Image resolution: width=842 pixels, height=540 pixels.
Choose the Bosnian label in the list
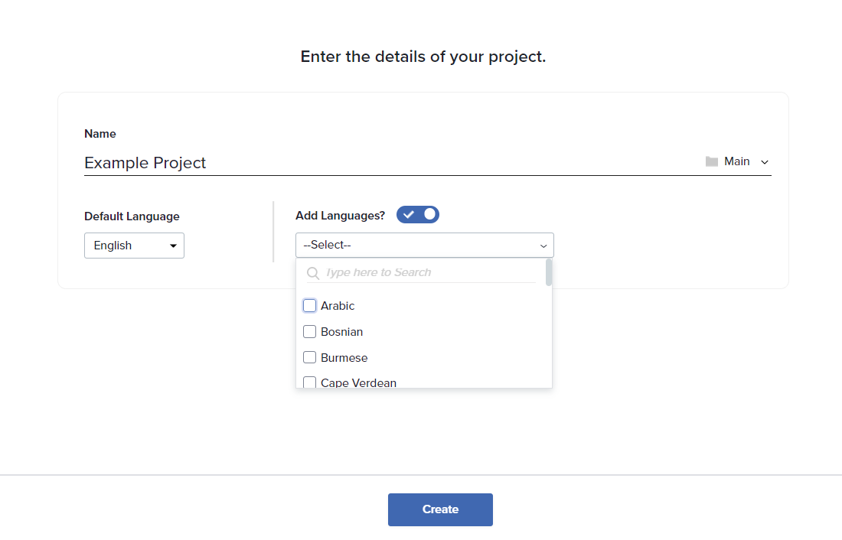(x=341, y=332)
